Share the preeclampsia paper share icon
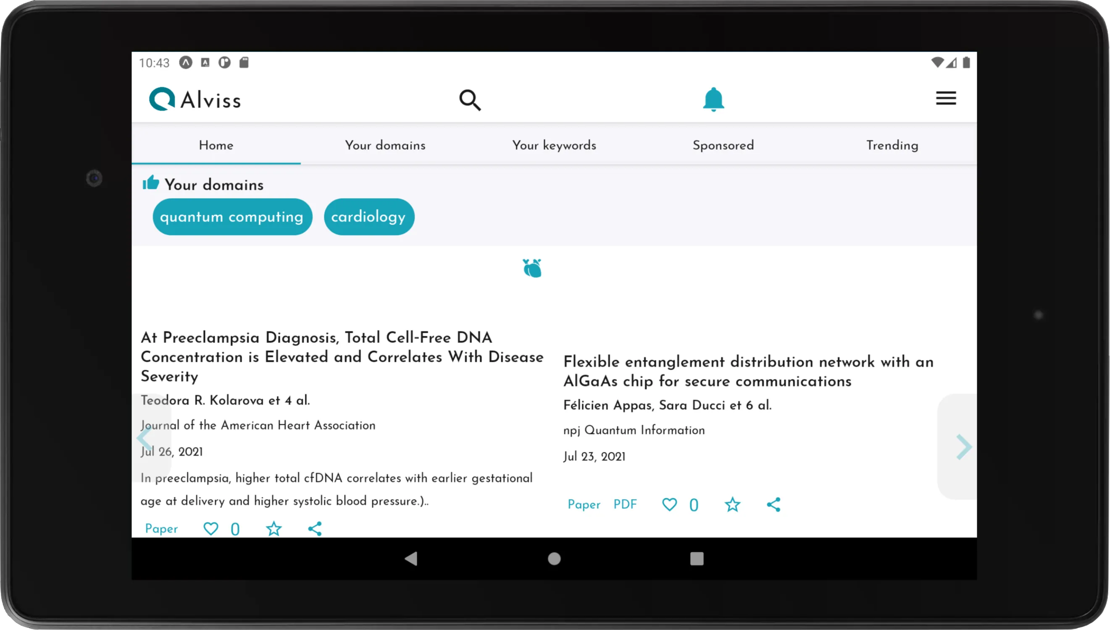Screen dimensions: 1110x630 click(x=314, y=528)
